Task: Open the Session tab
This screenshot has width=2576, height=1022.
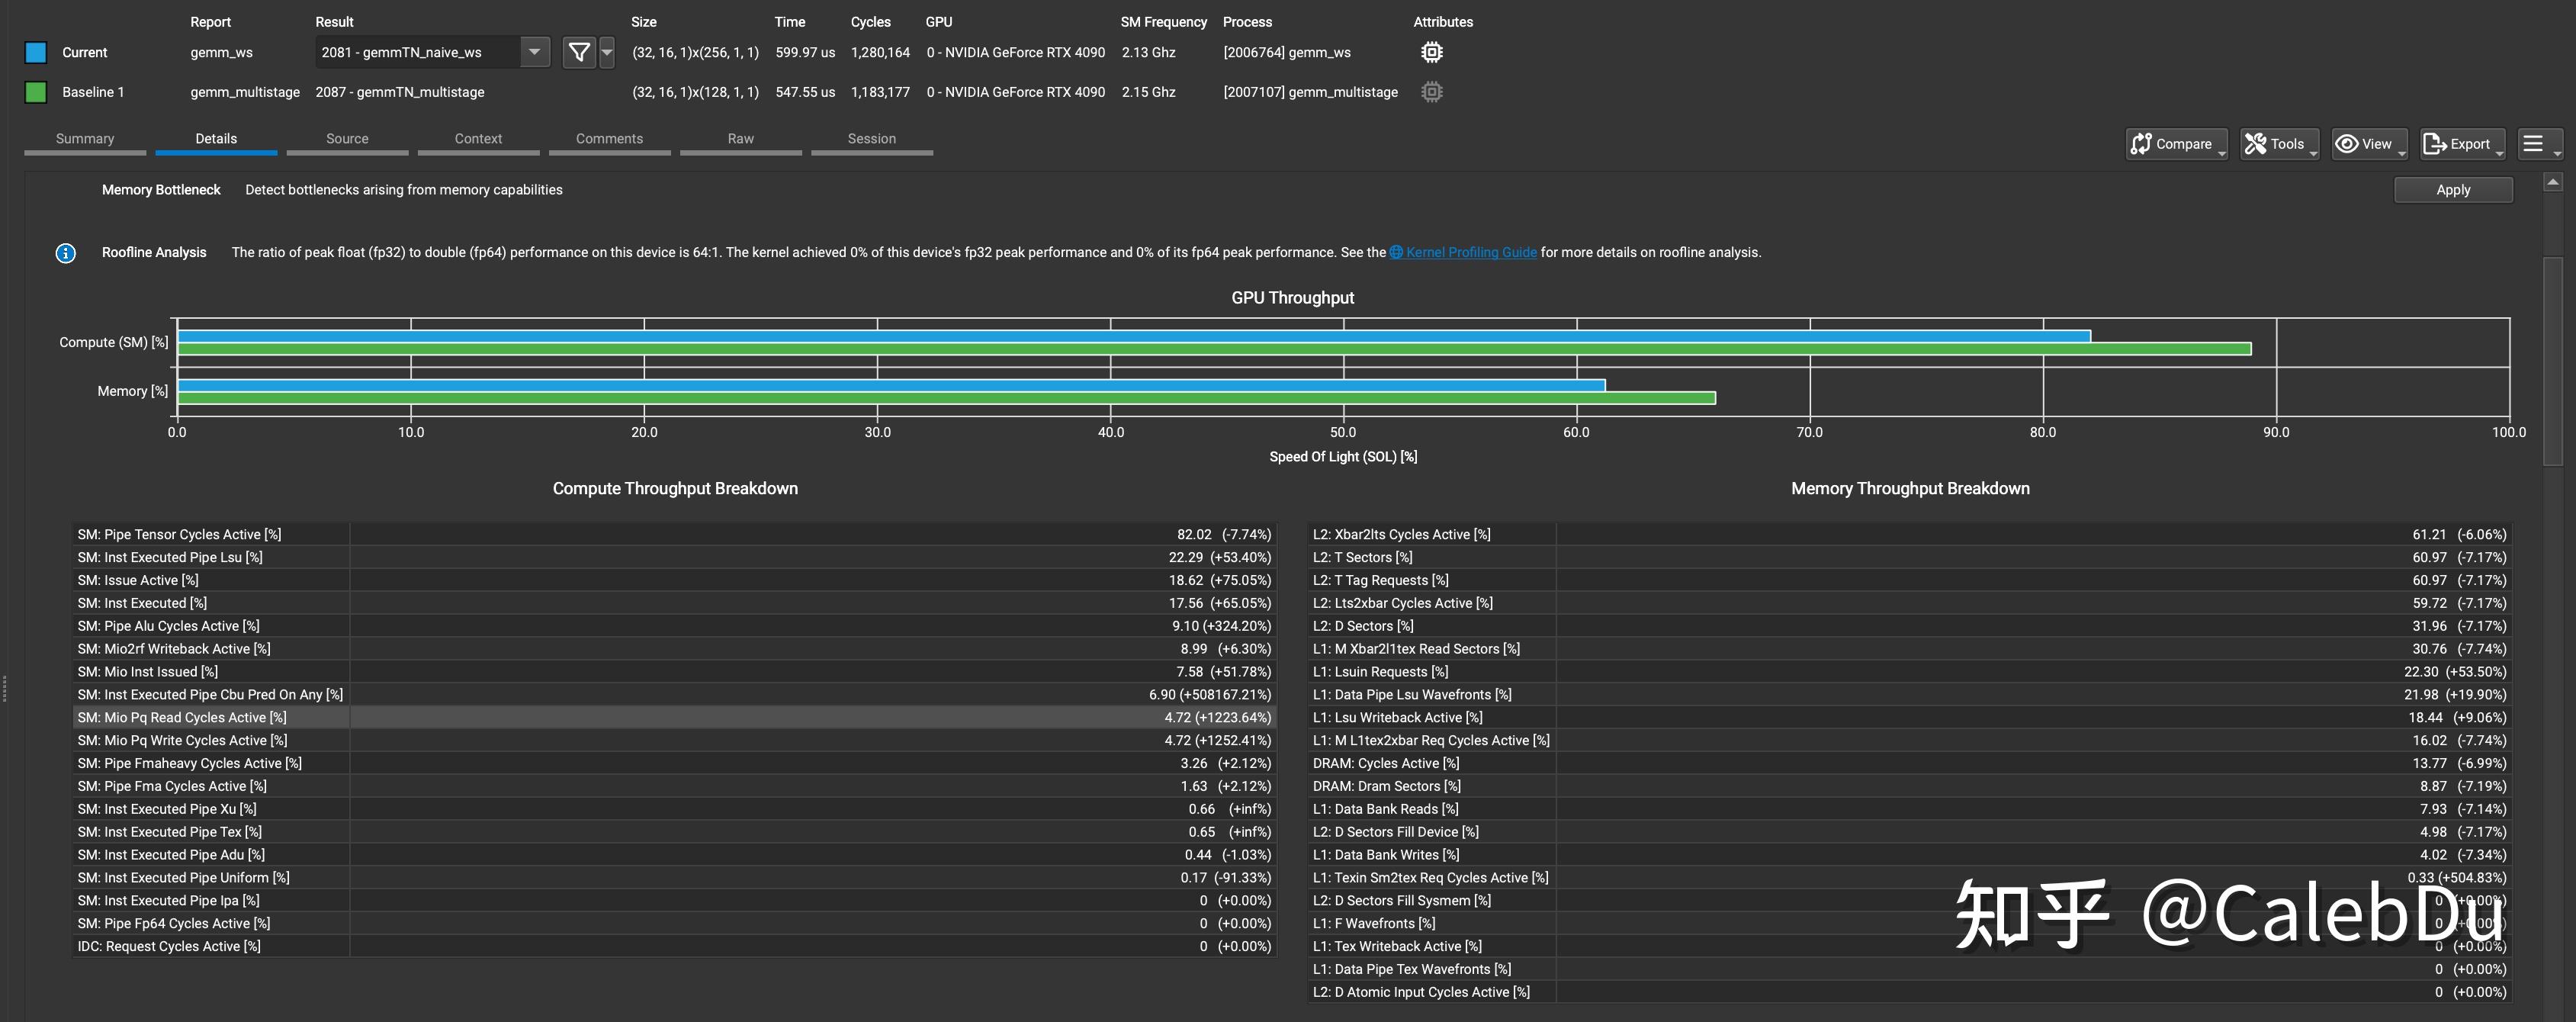Action: 871,139
